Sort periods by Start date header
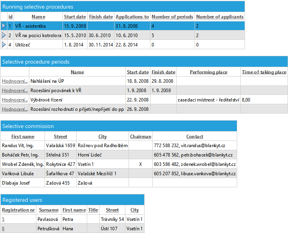 pos(138,72)
